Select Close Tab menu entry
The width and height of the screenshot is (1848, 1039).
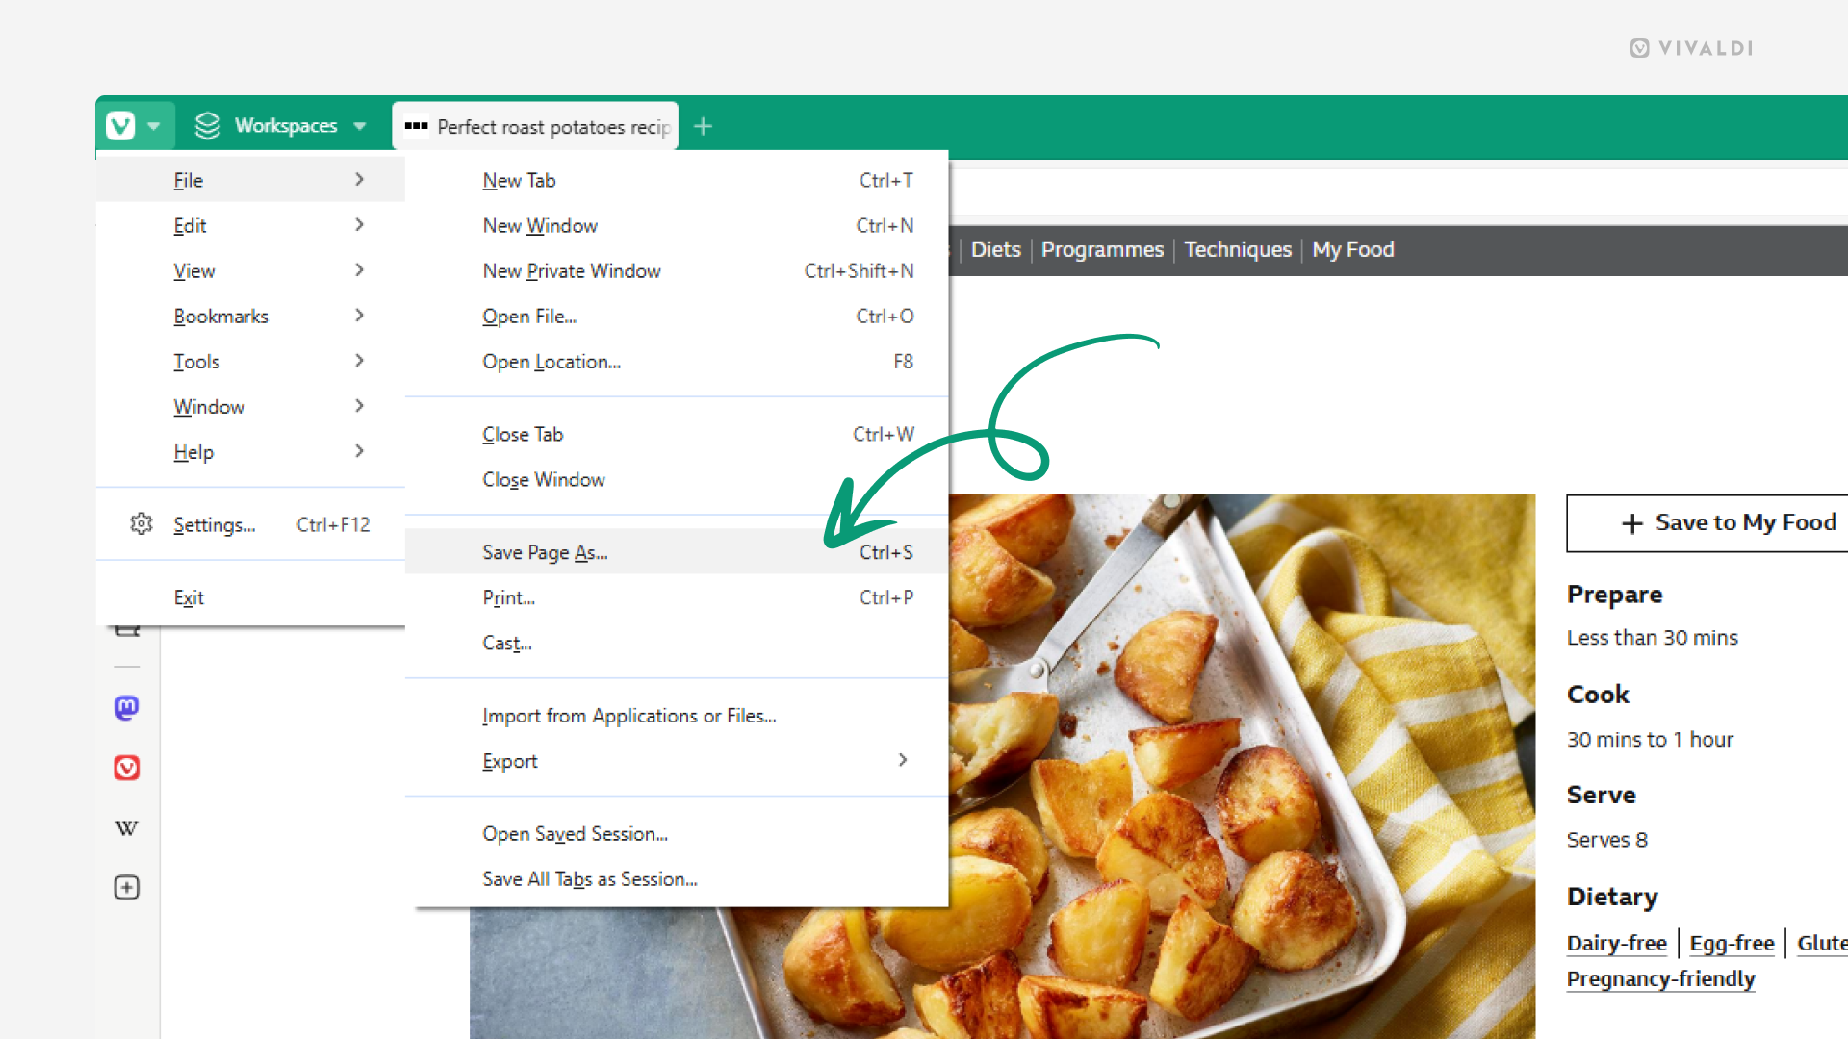[677, 434]
